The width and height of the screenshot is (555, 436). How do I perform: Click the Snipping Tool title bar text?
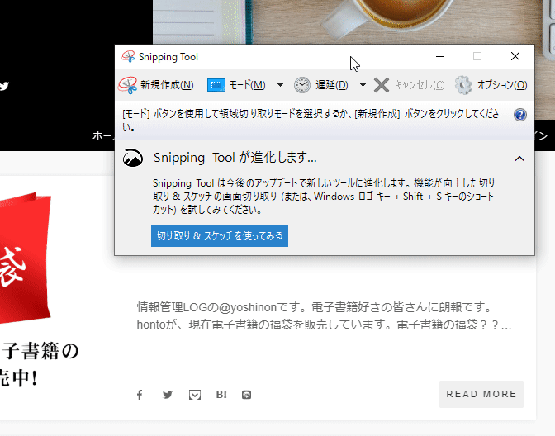pyautogui.click(x=168, y=57)
